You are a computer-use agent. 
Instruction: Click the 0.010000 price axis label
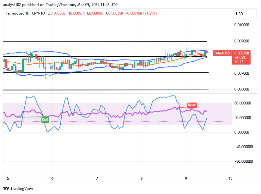point(242,25)
